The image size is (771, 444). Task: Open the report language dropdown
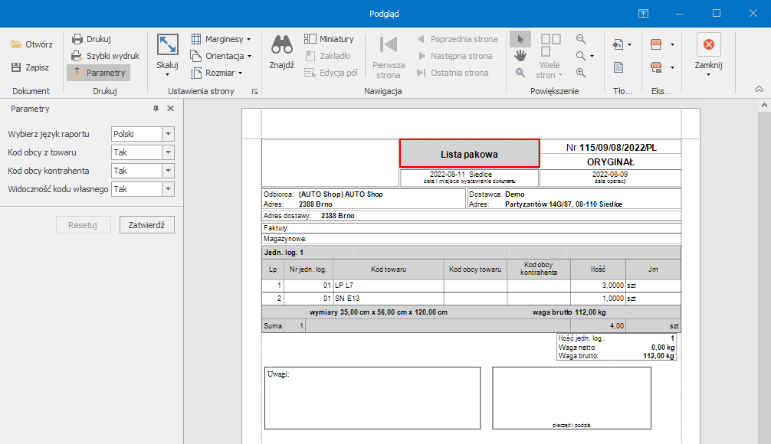168,134
